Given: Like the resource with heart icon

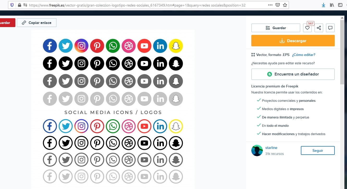Looking at the screenshot, I should (x=307, y=28).
